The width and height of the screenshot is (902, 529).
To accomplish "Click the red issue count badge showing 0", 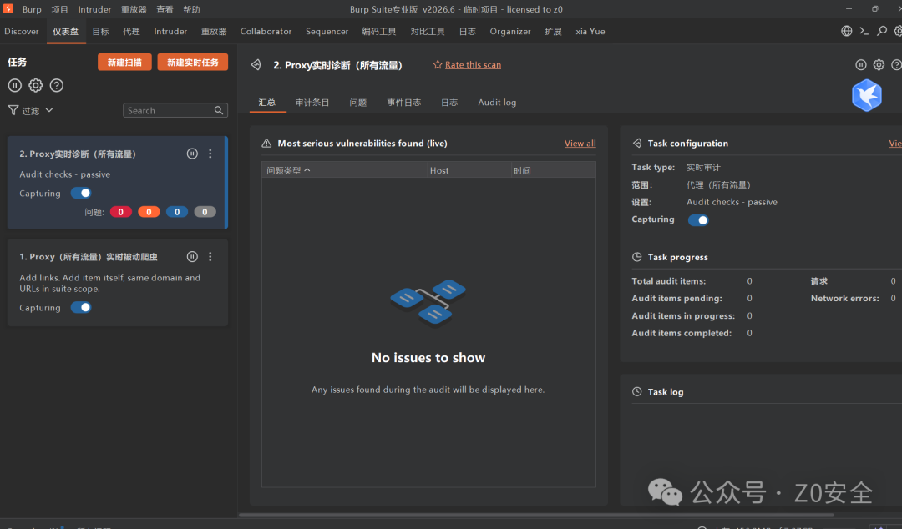I will pos(121,212).
